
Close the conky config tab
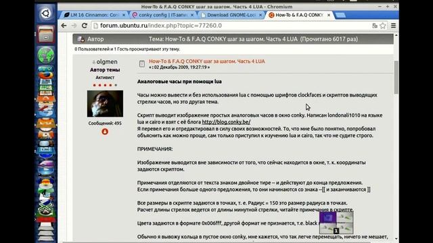tap(192, 15)
